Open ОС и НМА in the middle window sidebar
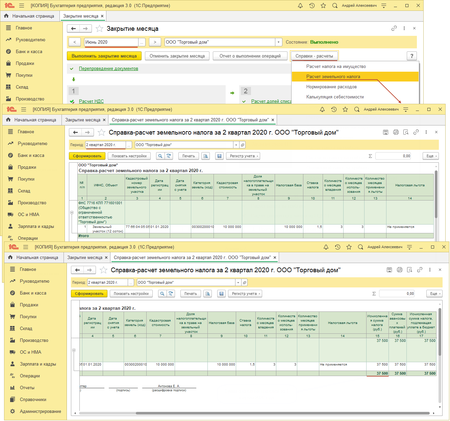This screenshot has height=421, width=450. [28, 215]
